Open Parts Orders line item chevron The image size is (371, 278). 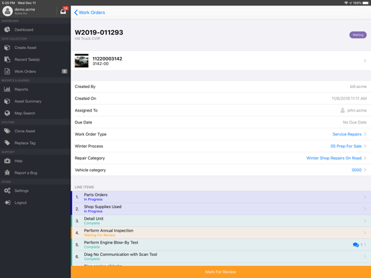pyautogui.click(x=365, y=197)
